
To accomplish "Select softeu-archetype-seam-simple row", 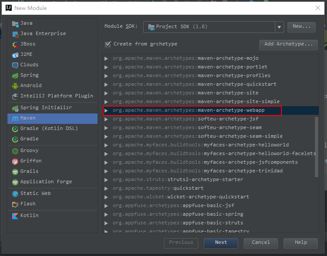I will [x=211, y=136].
